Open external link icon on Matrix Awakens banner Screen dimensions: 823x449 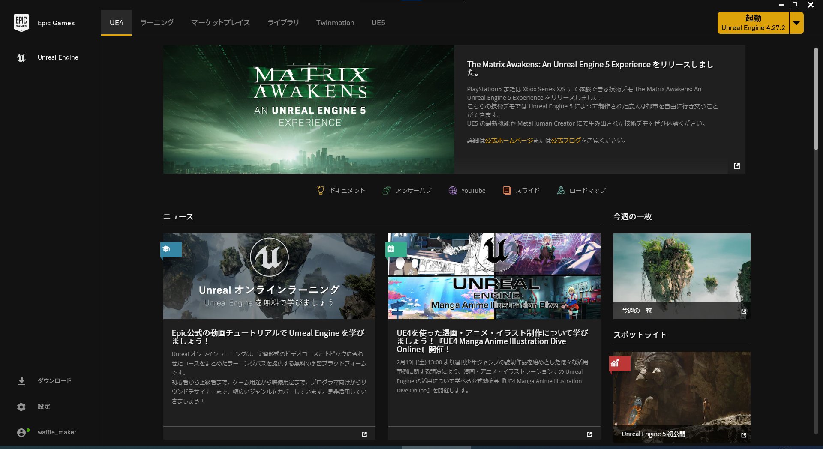(737, 165)
